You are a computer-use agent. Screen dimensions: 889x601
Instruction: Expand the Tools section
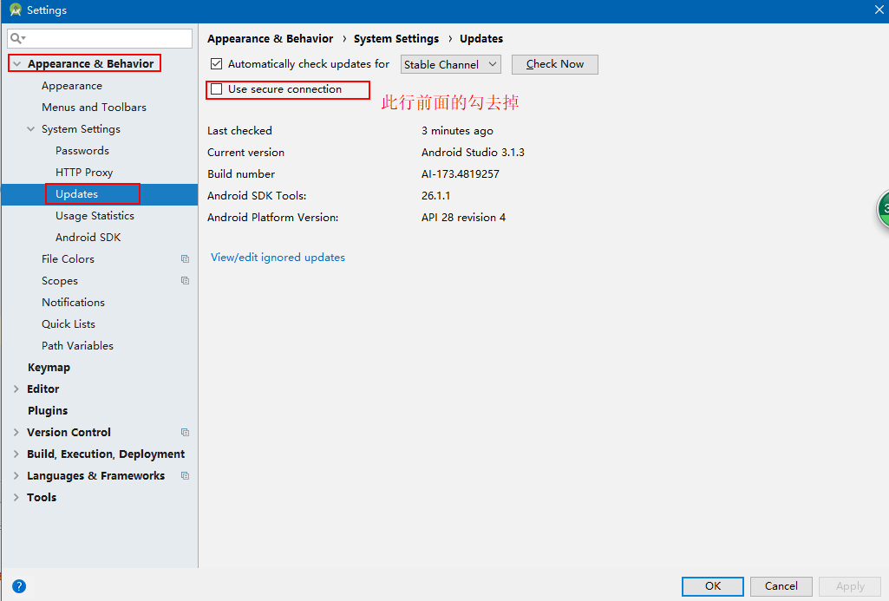16,497
